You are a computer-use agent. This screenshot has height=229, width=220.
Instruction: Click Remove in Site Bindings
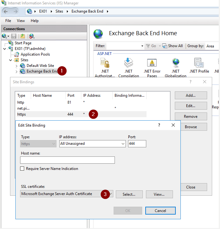[x=191, y=117]
